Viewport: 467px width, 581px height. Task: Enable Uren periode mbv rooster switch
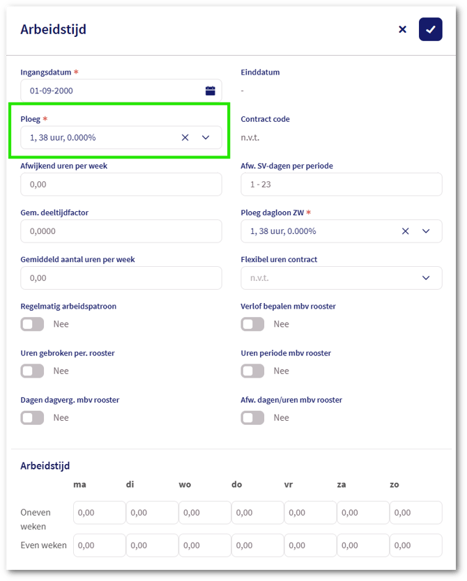coord(252,371)
